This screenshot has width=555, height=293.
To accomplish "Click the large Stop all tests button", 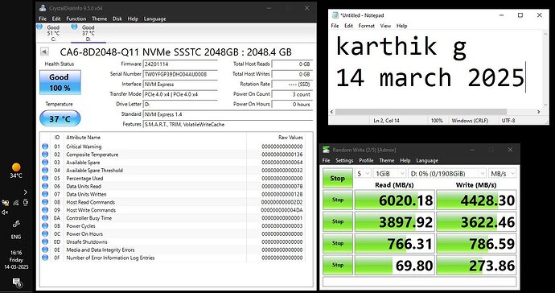I will pyautogui.click(x=337, y=178).
